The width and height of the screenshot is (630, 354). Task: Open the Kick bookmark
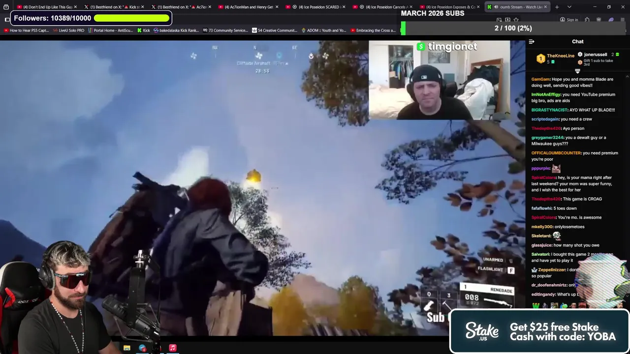143,30
